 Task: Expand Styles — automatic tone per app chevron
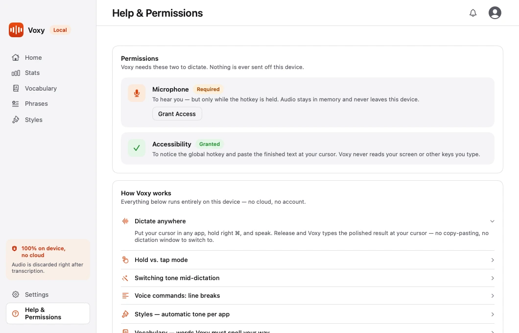tap(493, 314)
